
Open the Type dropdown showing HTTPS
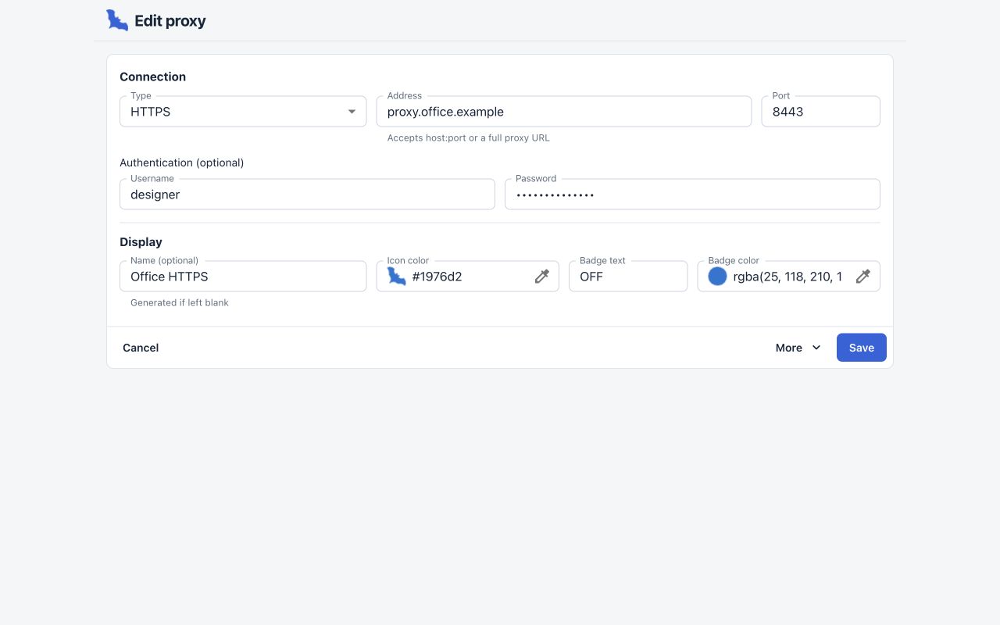click(243, 112)
